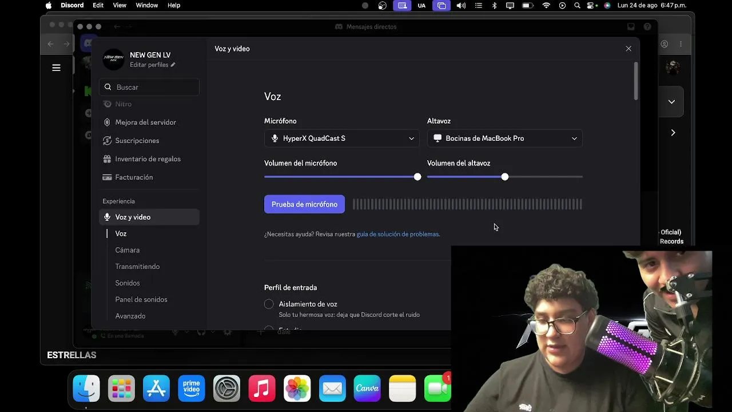The image size is (732, 412).
Task: Open the Photos app in the Dock
Action: [297, 389]
